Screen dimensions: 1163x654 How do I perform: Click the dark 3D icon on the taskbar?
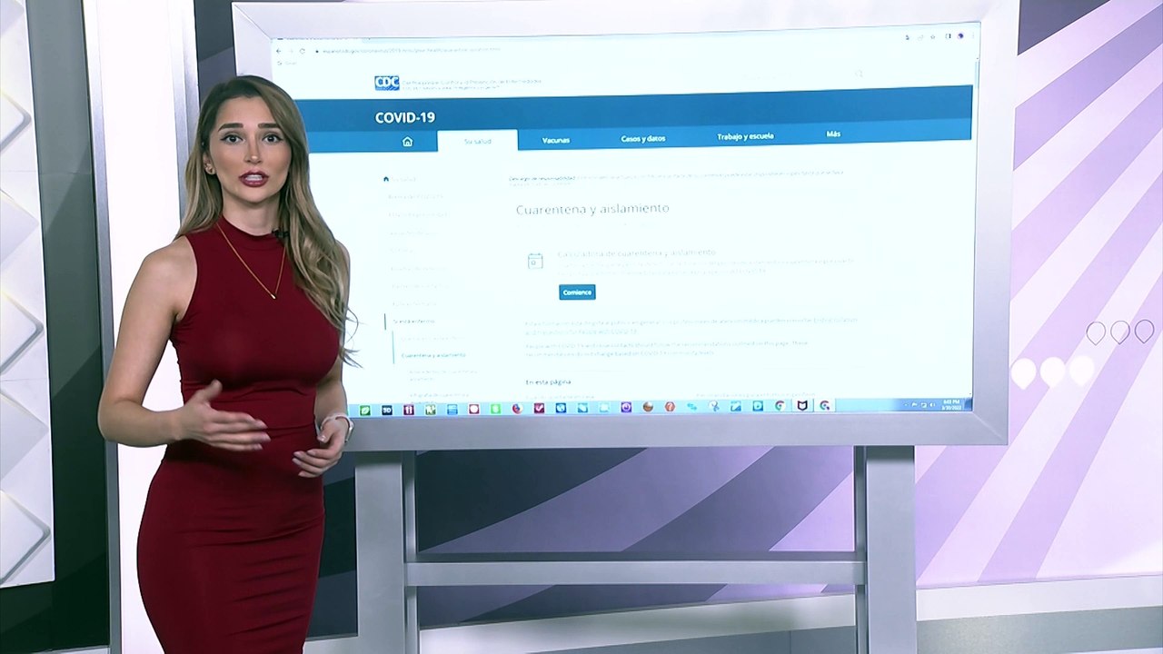pos(386,410)
